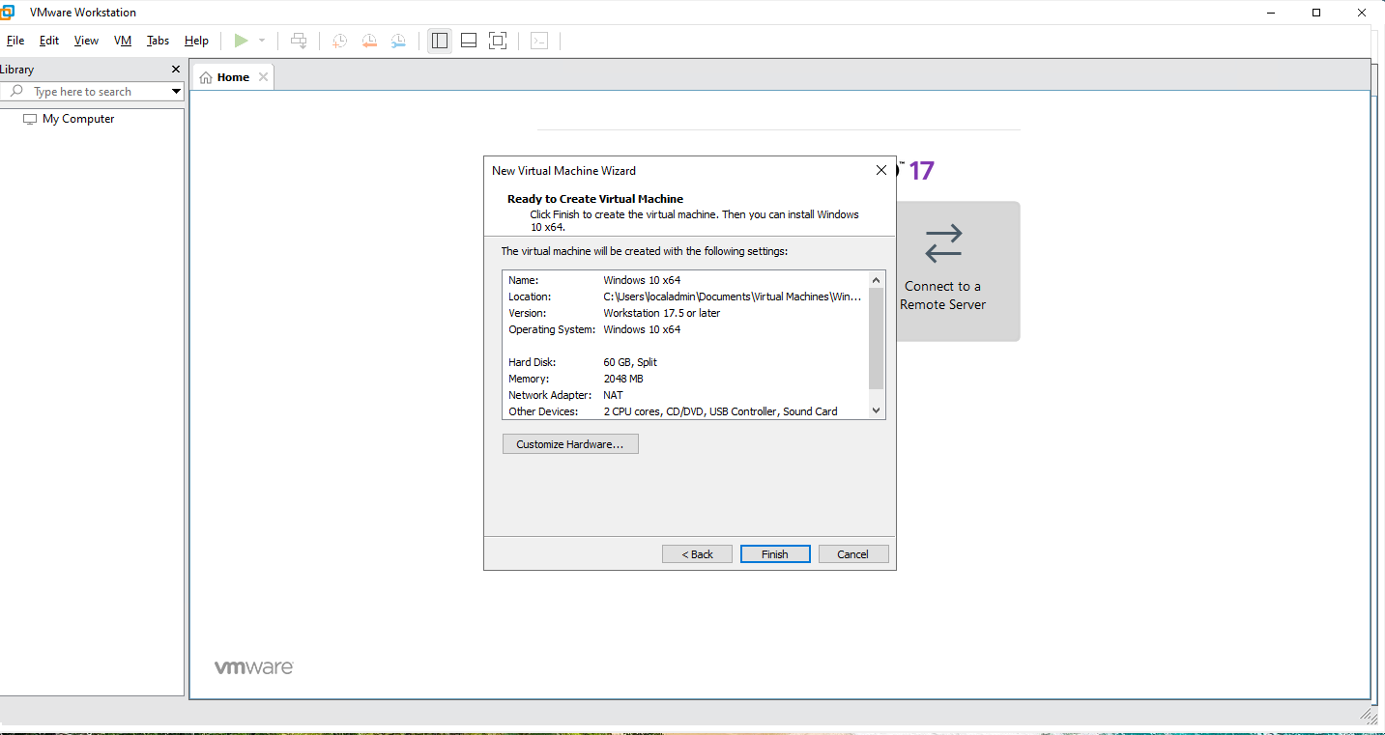Open the power options dropdown arrow
This screenshot has height=735, width=1385.
262,41
